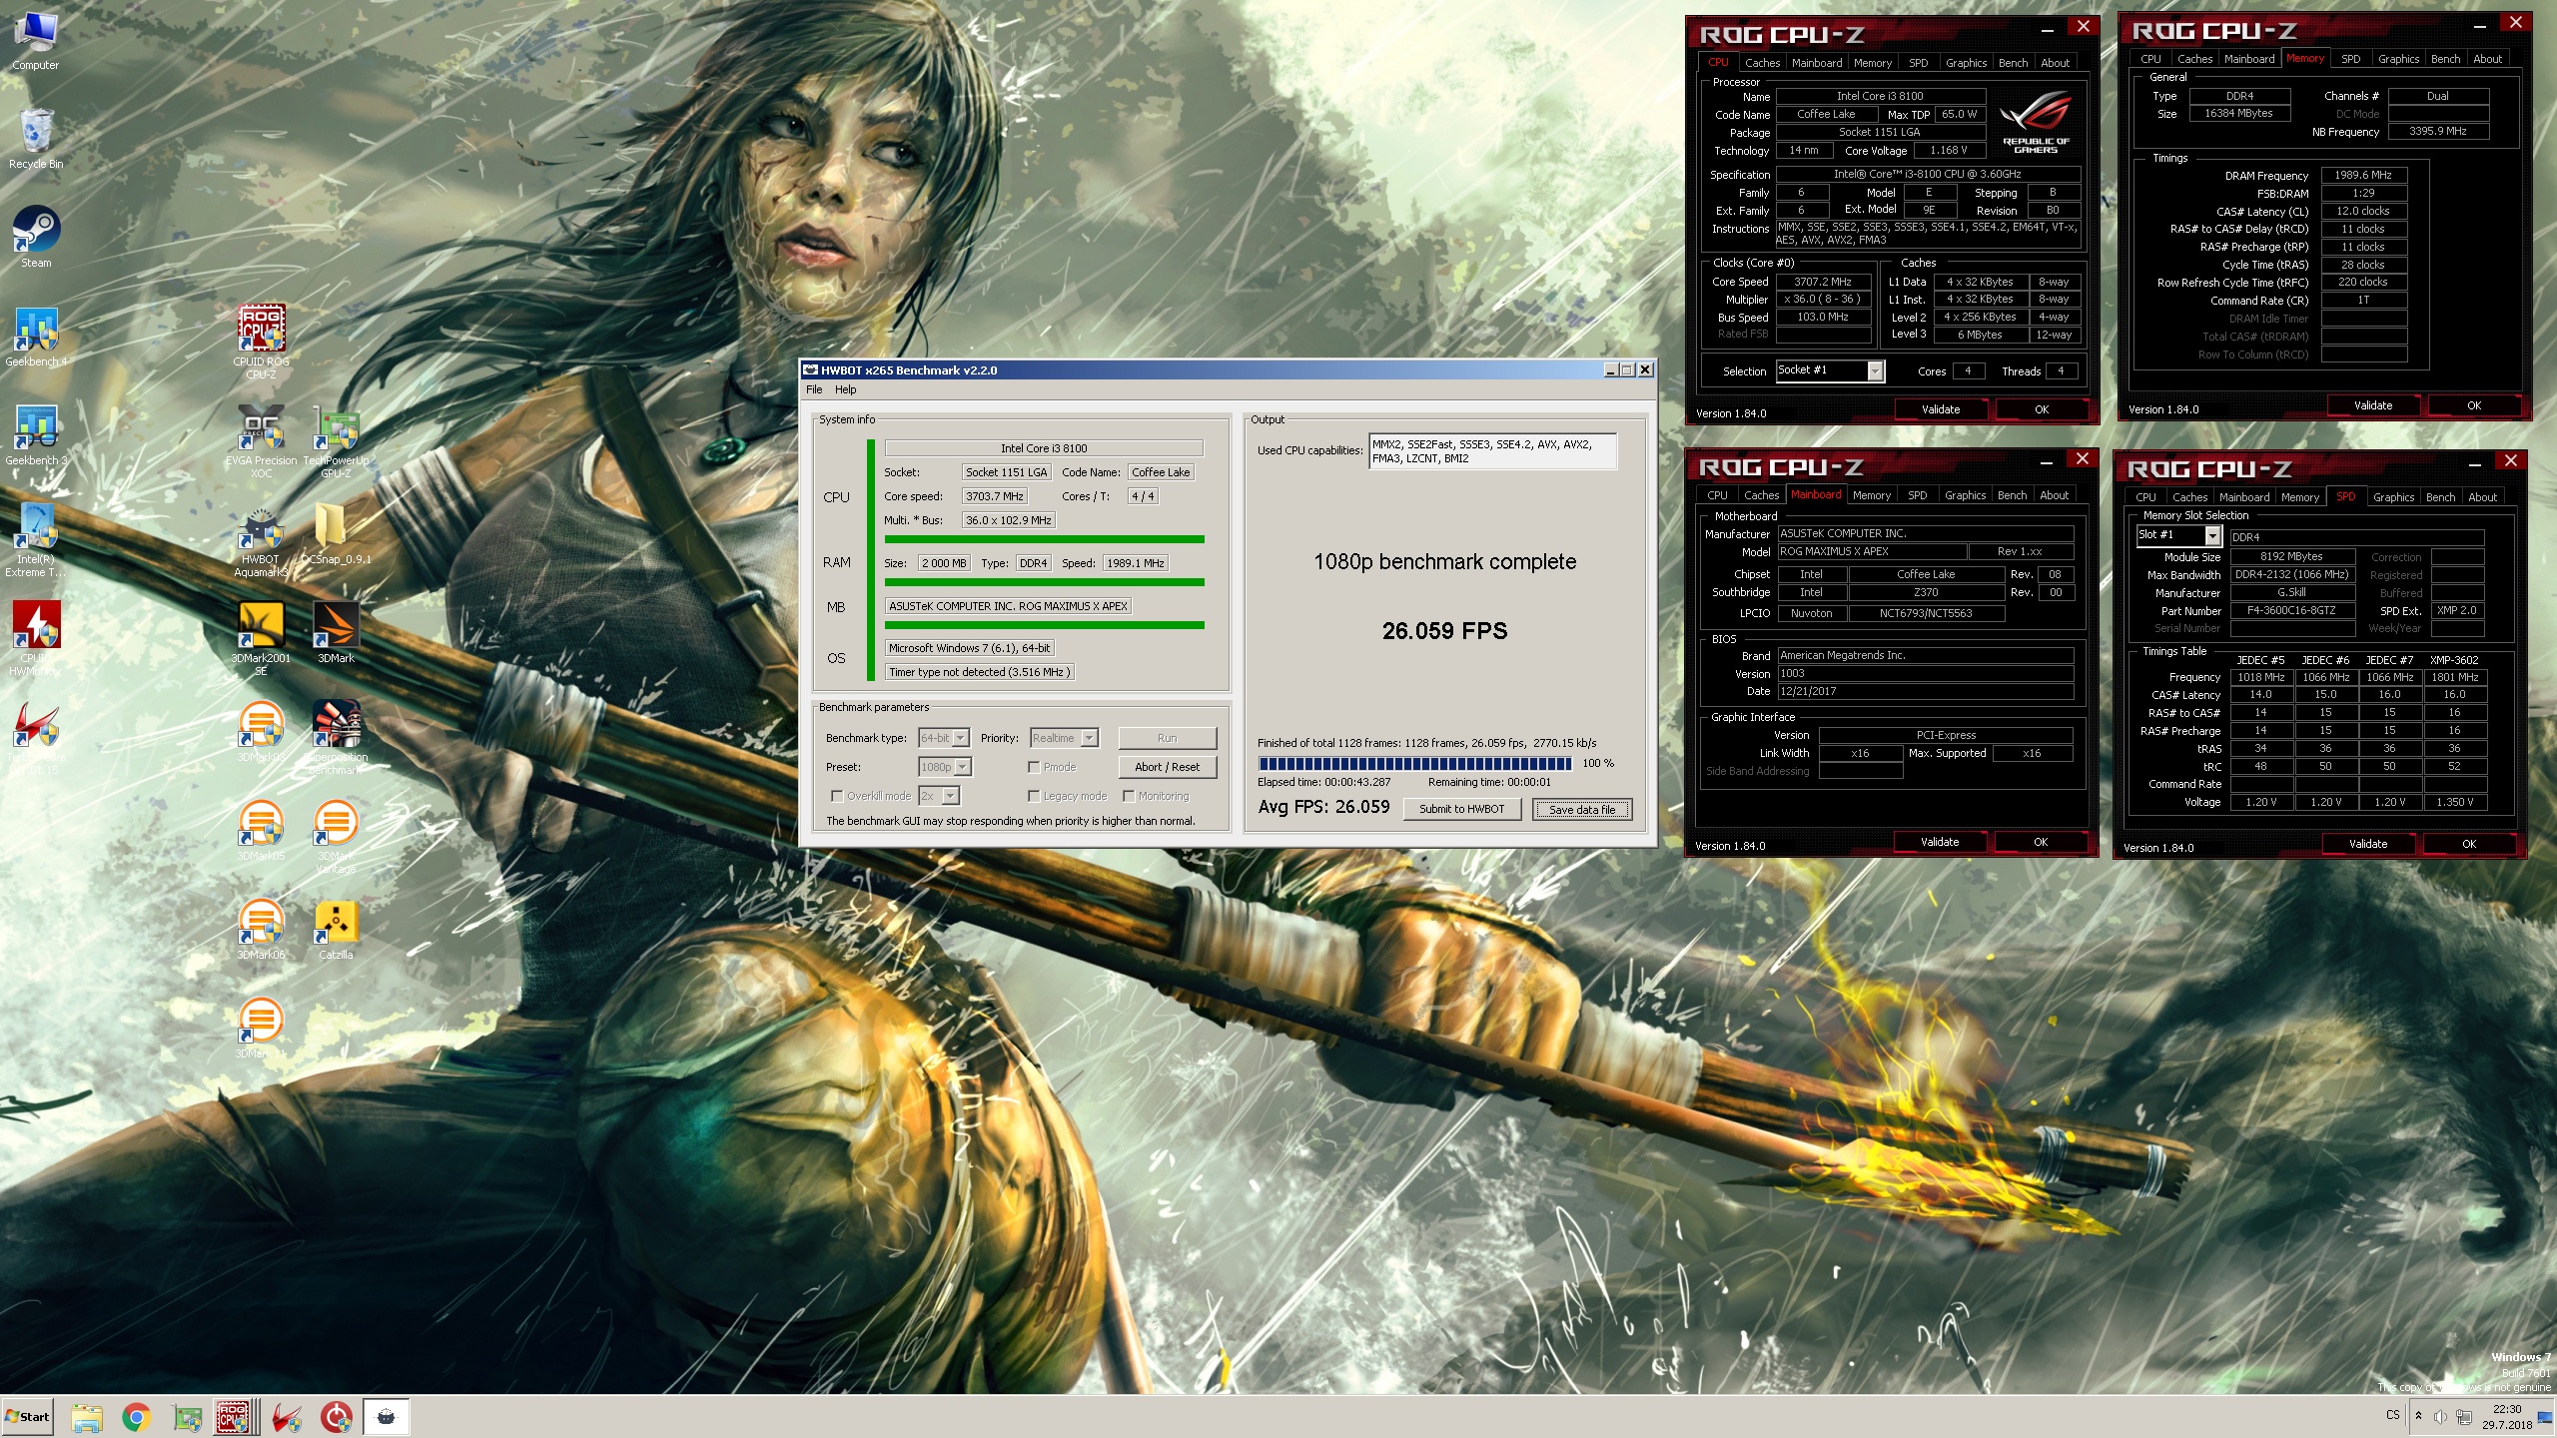Open the 3DMark03 shortcut
This screenshot has width=2557, height=1438.
[261, 732]
